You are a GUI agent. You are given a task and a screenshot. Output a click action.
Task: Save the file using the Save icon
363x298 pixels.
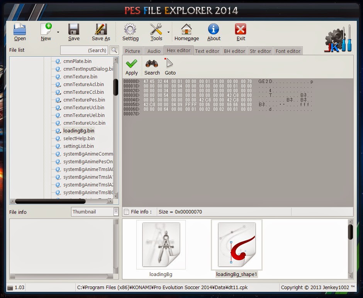74,29
